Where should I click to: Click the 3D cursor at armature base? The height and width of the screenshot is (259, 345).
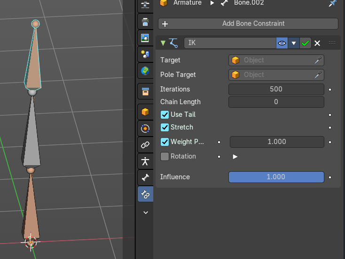[x=31, y=242]
